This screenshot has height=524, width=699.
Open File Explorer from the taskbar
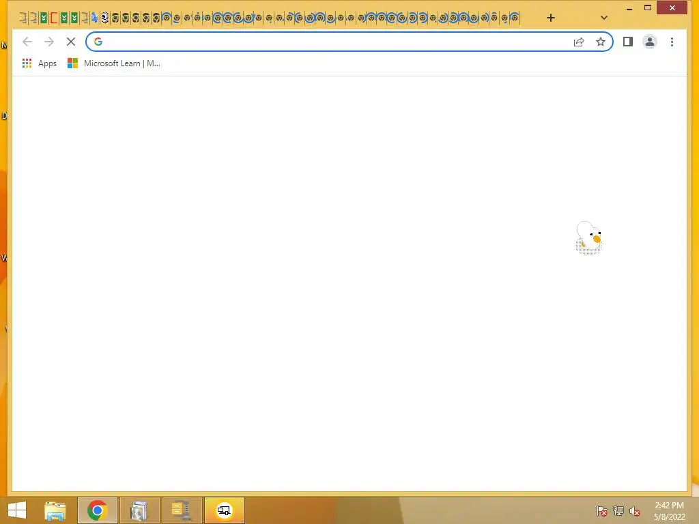55,510
